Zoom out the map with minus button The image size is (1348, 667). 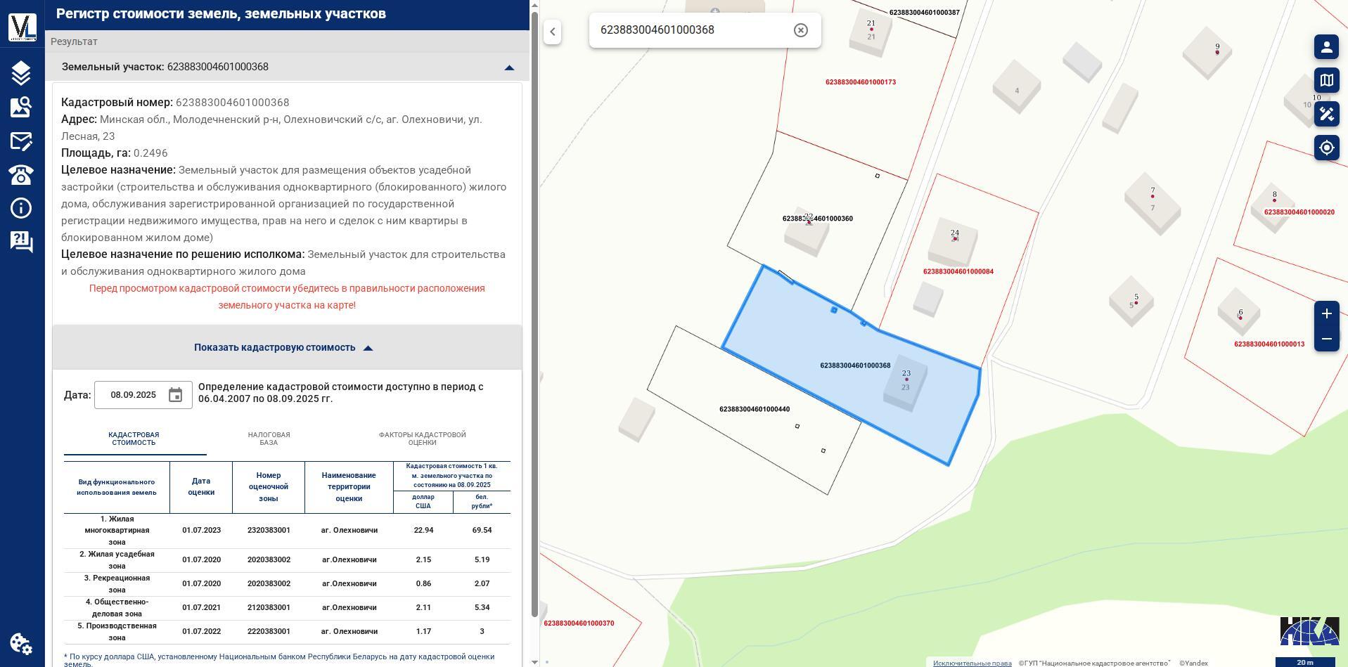[x=1326, y=339]
